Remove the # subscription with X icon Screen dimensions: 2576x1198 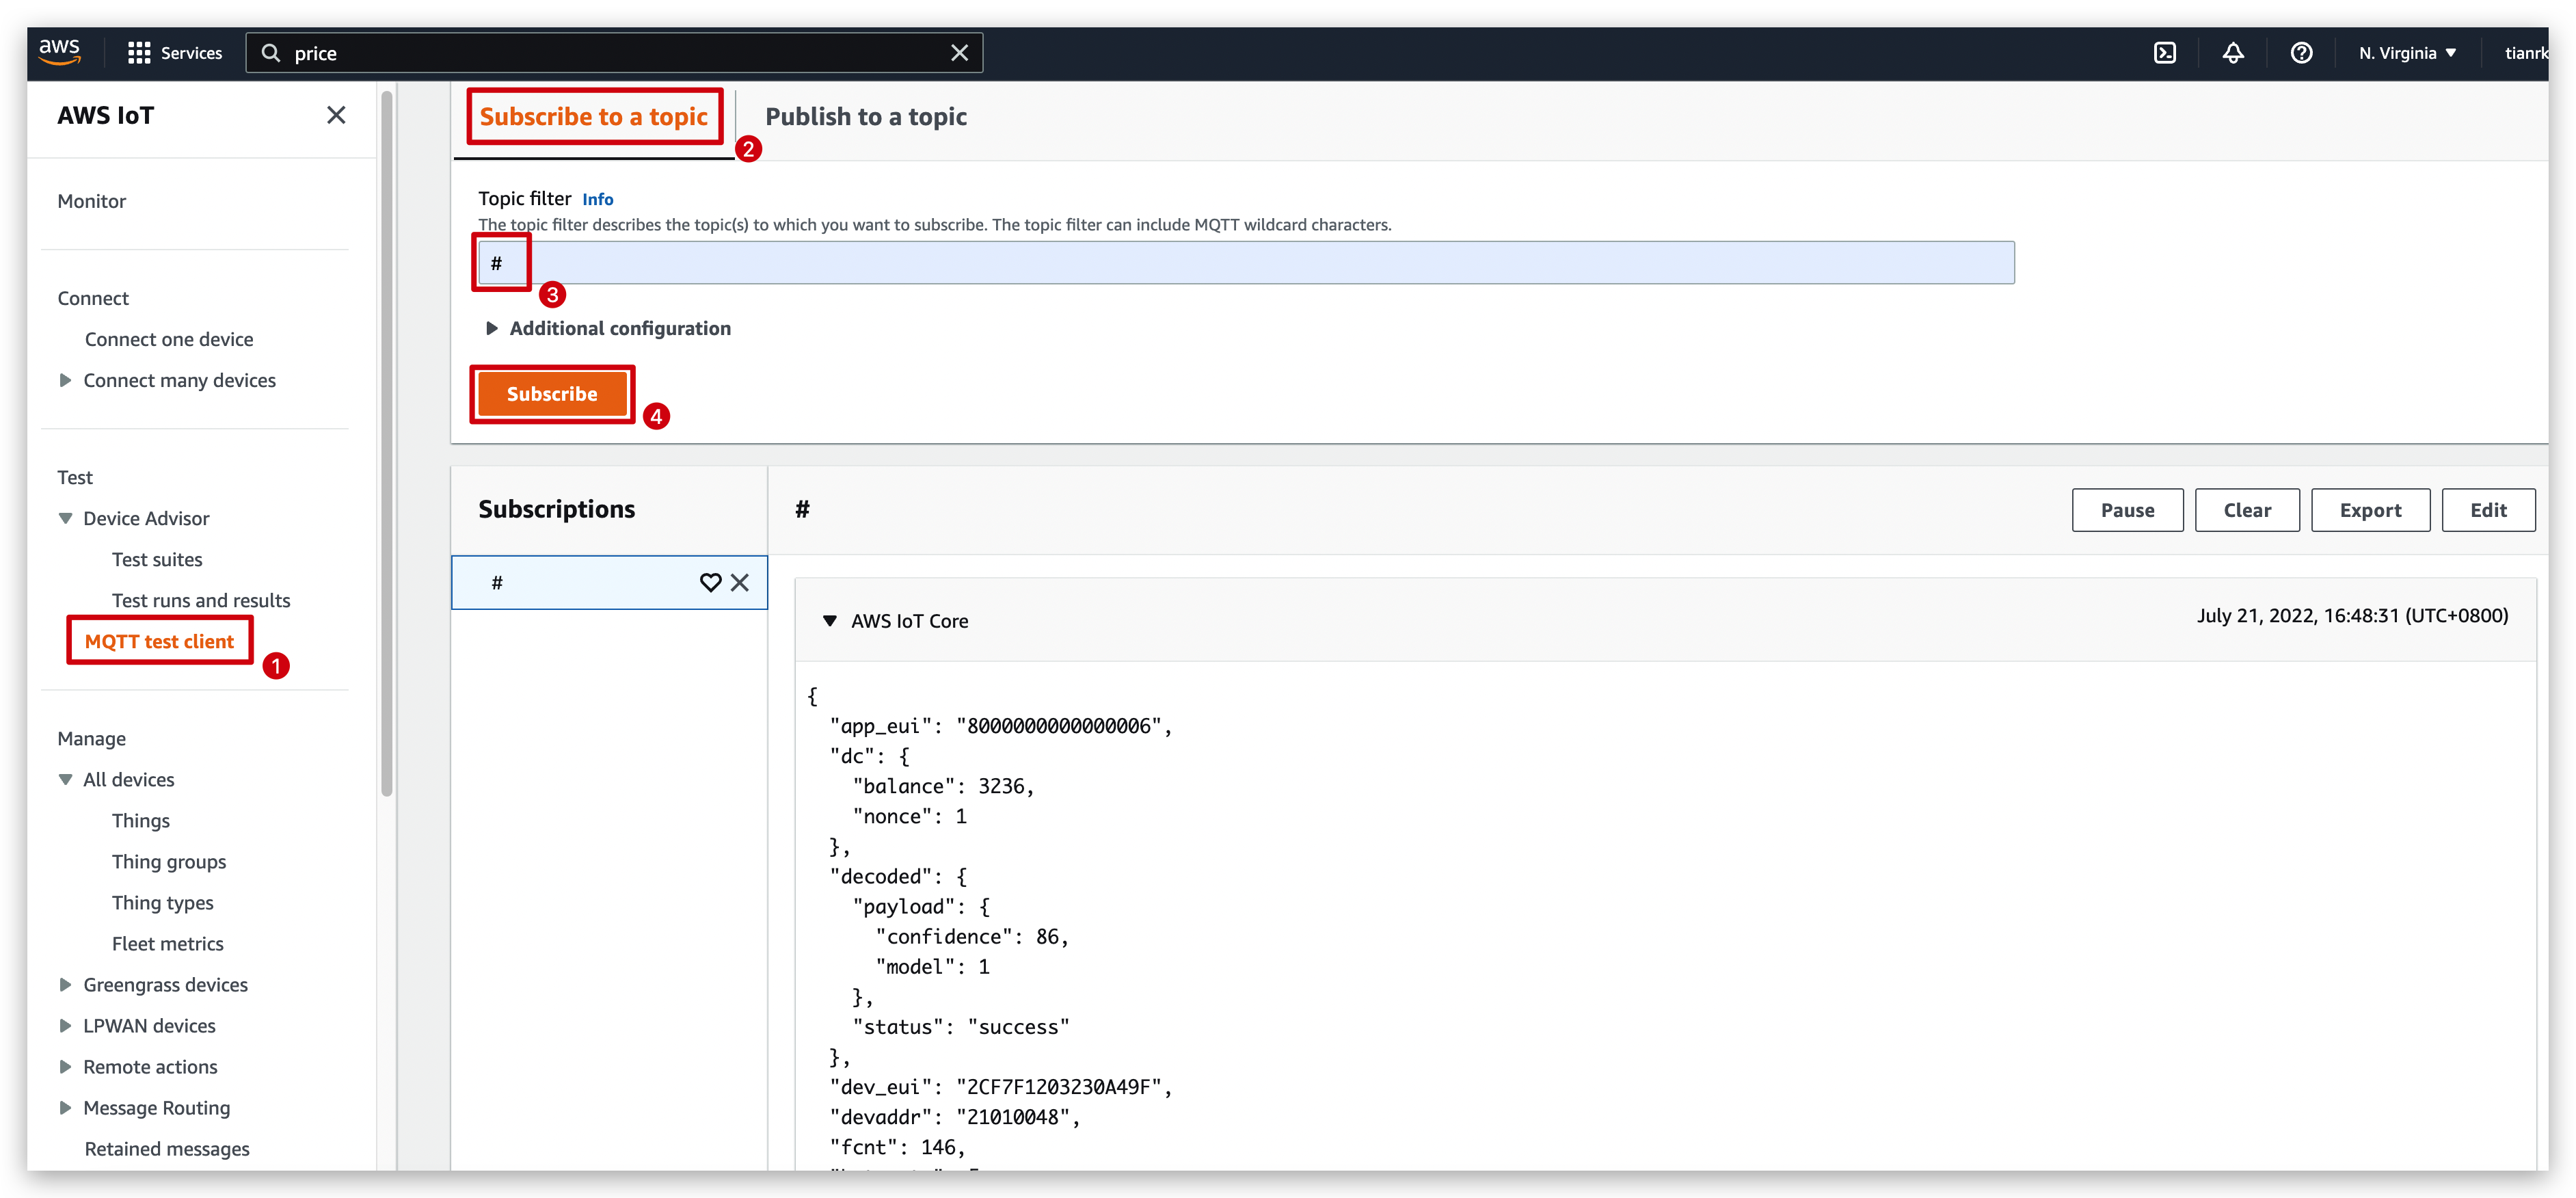coord(740,582)
